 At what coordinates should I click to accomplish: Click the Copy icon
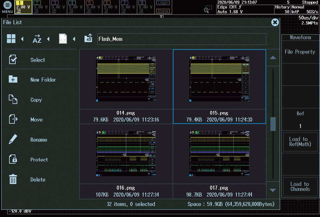13,100
